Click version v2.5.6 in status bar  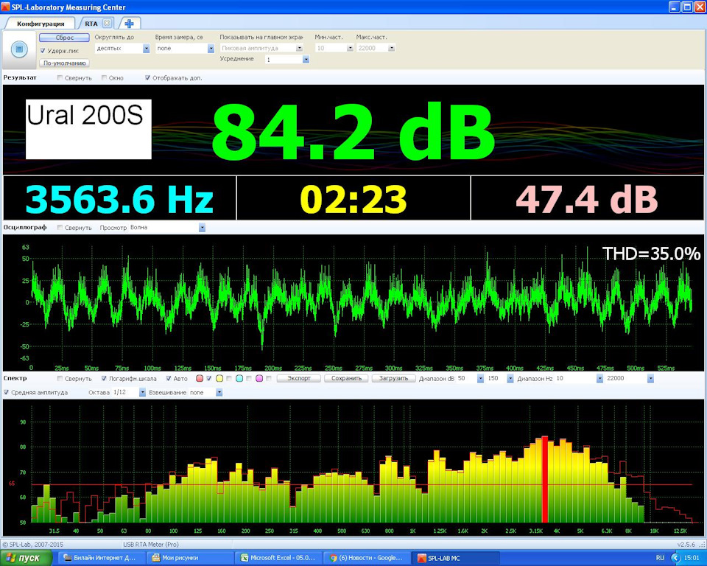point(686,545)
